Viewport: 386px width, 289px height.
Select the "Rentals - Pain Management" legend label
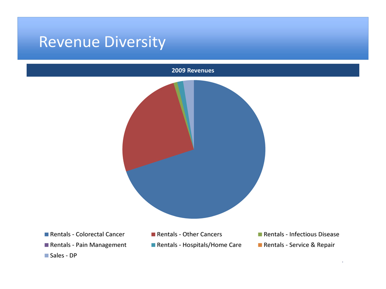[x=88, y=245]
